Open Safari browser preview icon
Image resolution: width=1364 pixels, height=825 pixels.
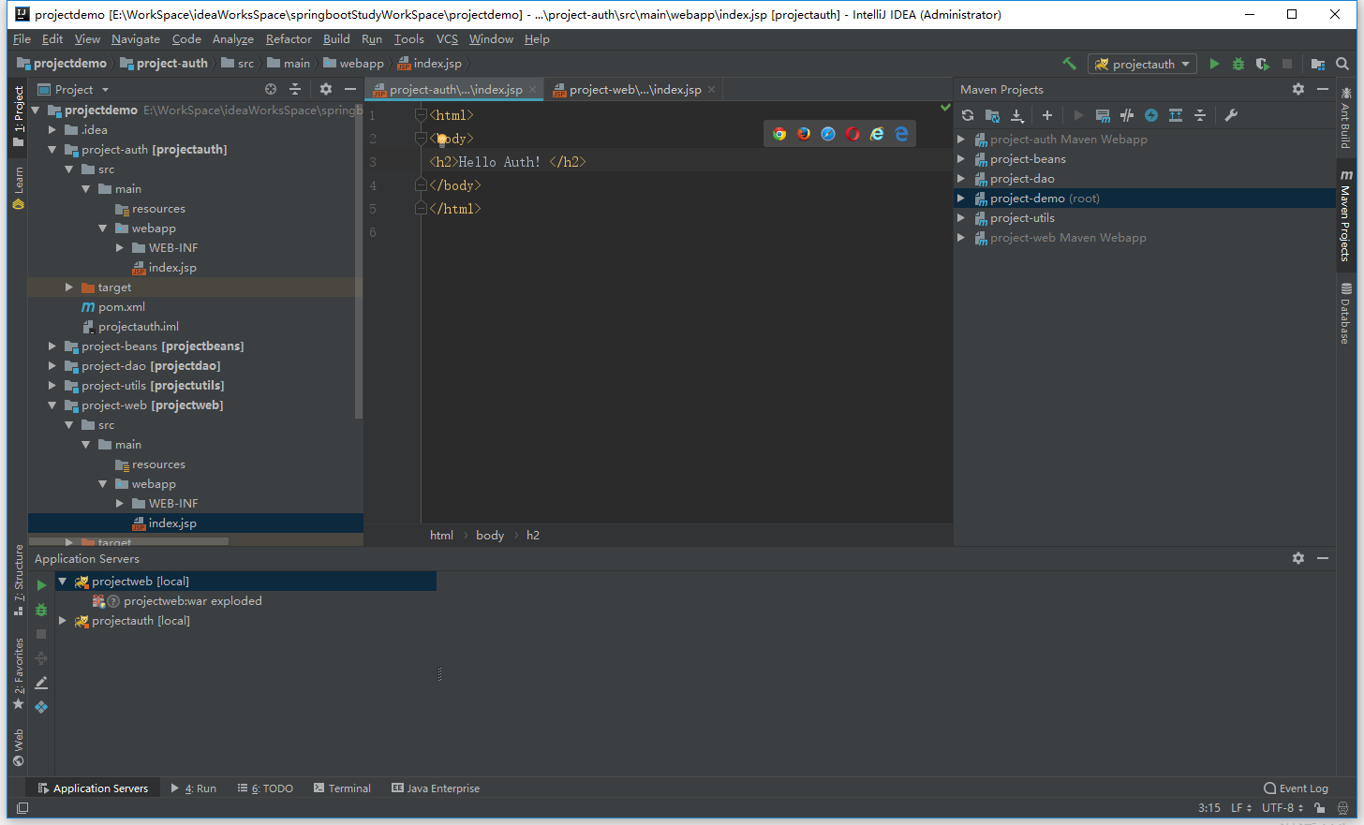[828, 134]
